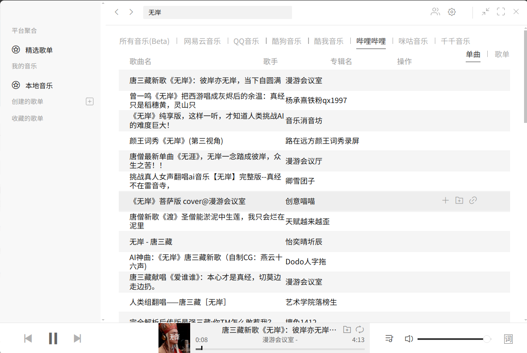Image resolution: width=527 pixels, height=353 pixels.
Task: Click artist 音乐消音坊
Action: (x=304, y=121)
